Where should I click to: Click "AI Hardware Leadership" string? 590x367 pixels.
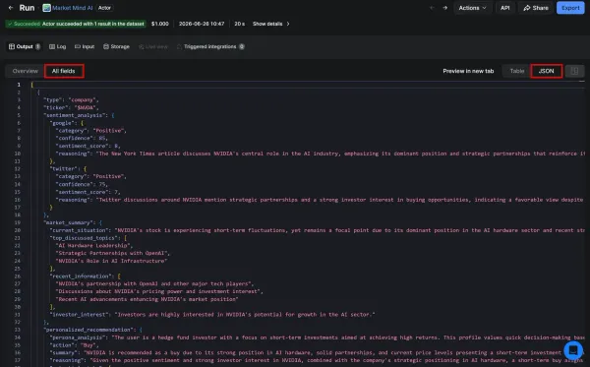(94, 245)
